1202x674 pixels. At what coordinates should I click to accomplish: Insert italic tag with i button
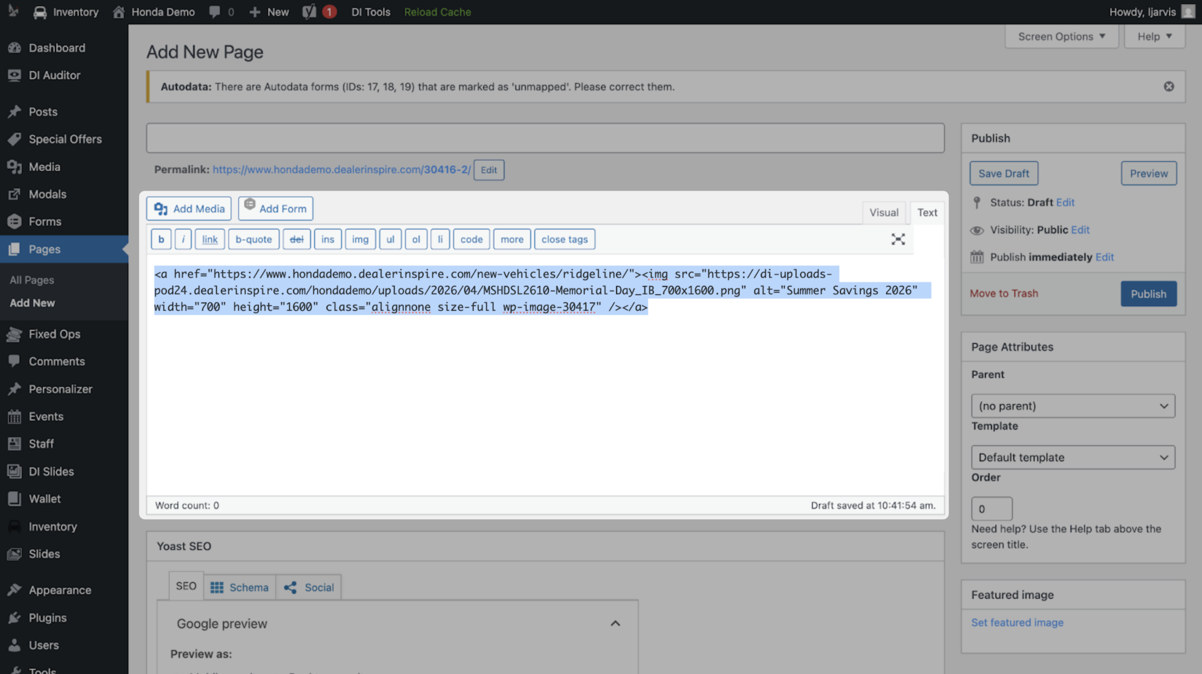click(x=183, y=239)
